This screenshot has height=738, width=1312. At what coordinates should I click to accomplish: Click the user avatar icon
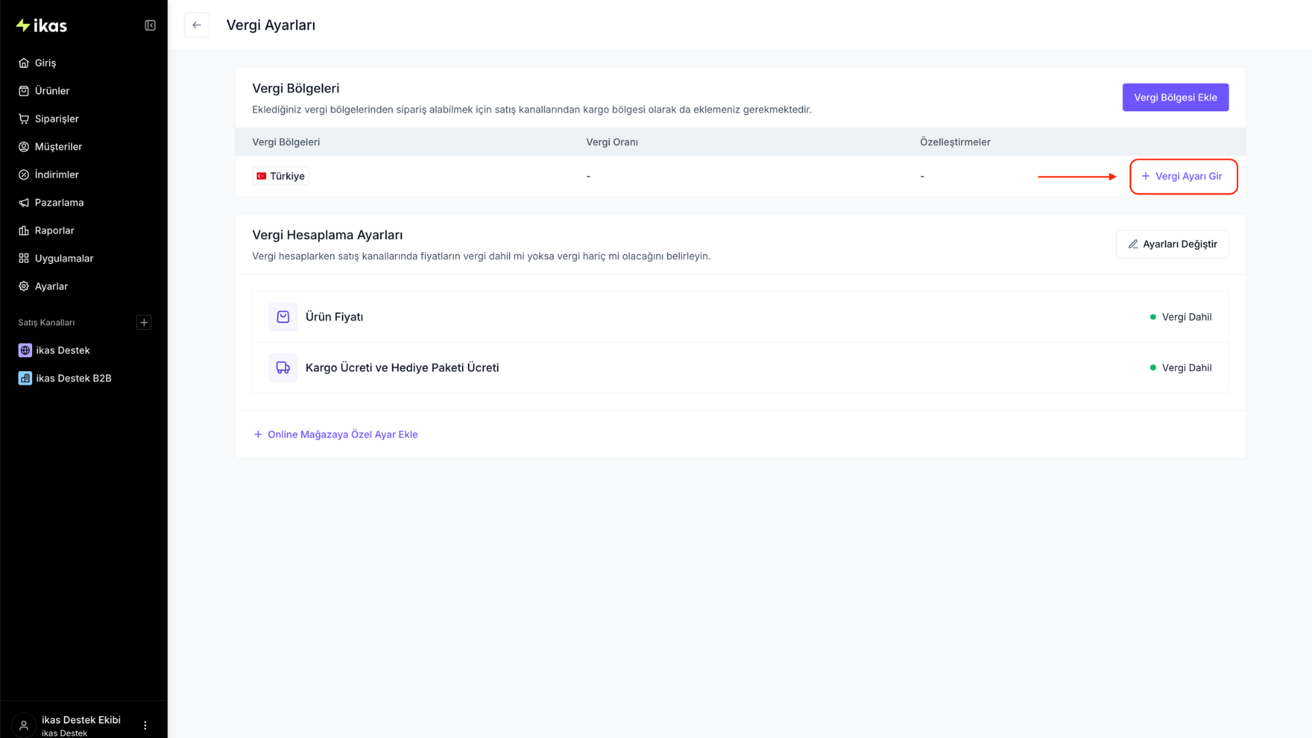[24, 725]
